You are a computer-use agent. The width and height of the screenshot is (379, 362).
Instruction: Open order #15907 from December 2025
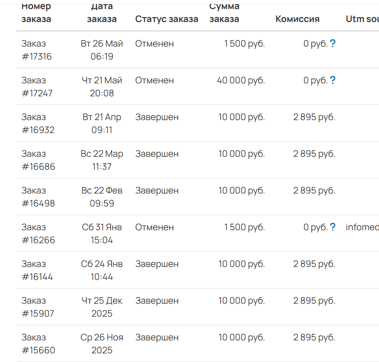tap(38, 307)
